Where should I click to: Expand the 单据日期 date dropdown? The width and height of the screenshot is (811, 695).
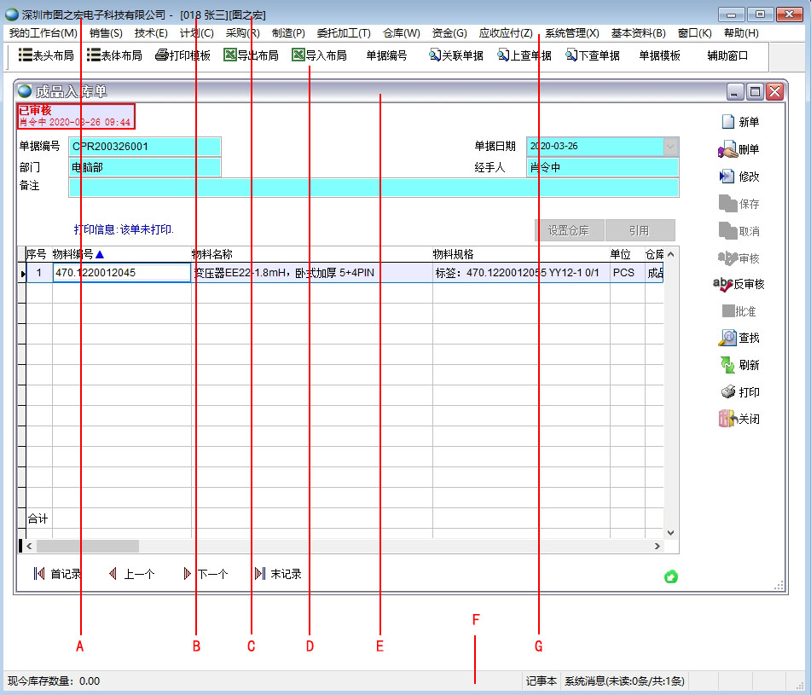669,146
